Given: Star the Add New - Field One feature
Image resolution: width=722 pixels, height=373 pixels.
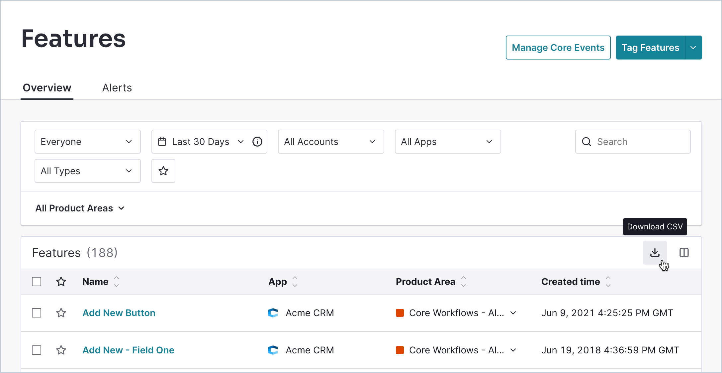Looking at the screenshot, I should [x=61, y=350].
